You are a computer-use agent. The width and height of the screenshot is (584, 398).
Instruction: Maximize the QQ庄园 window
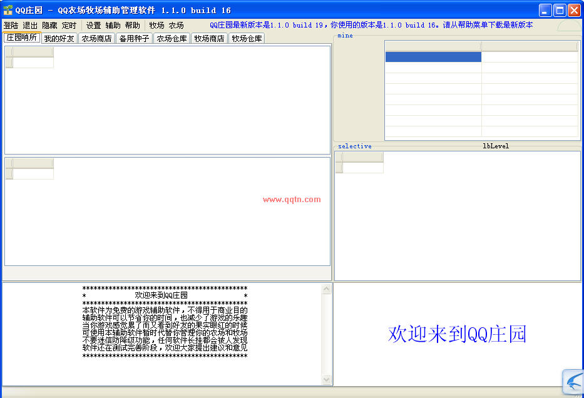coord(560,11)
